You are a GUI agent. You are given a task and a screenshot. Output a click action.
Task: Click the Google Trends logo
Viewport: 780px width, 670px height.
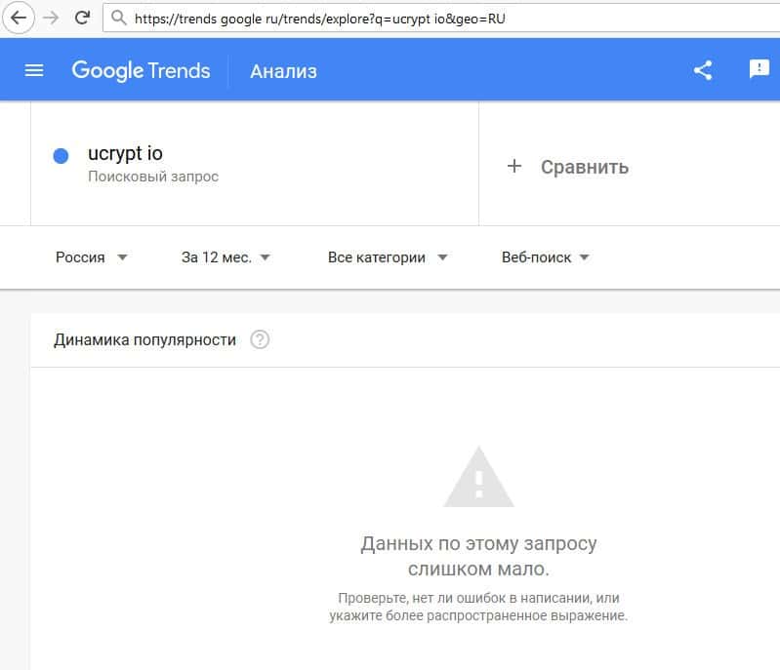(x=141, y=70)
